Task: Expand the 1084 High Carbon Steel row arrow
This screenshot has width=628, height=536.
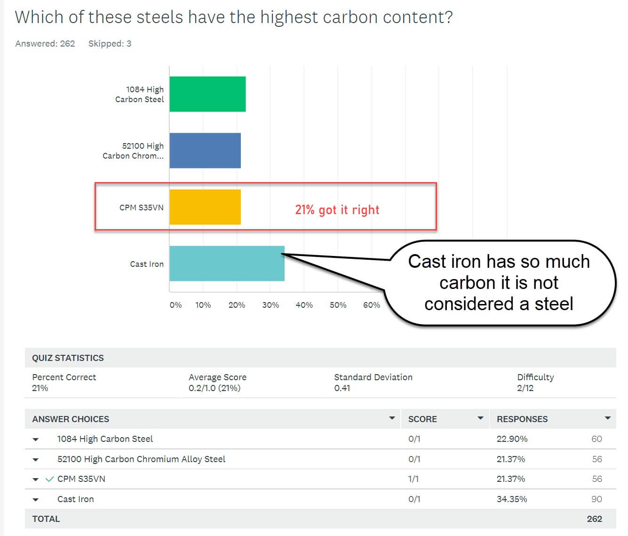Action: point(36,440)
